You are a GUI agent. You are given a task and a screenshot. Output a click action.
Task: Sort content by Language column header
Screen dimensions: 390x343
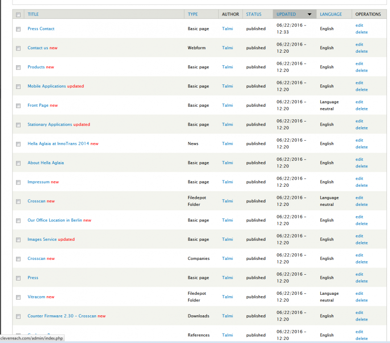(331, 14)
